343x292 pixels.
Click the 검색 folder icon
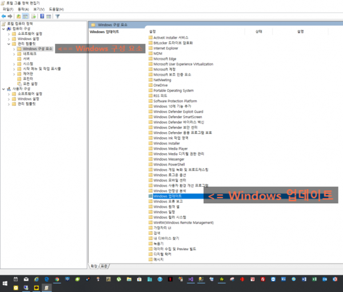click(x=150, y=233)
